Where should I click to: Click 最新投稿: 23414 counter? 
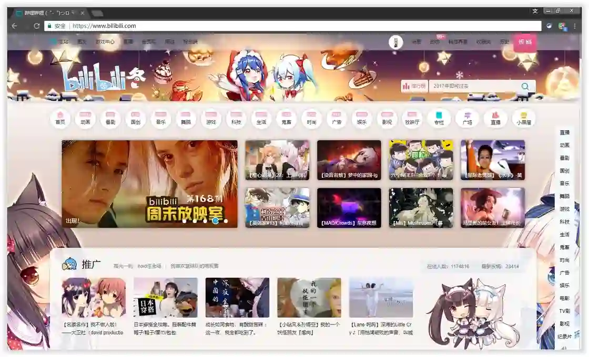click(500, 266)
